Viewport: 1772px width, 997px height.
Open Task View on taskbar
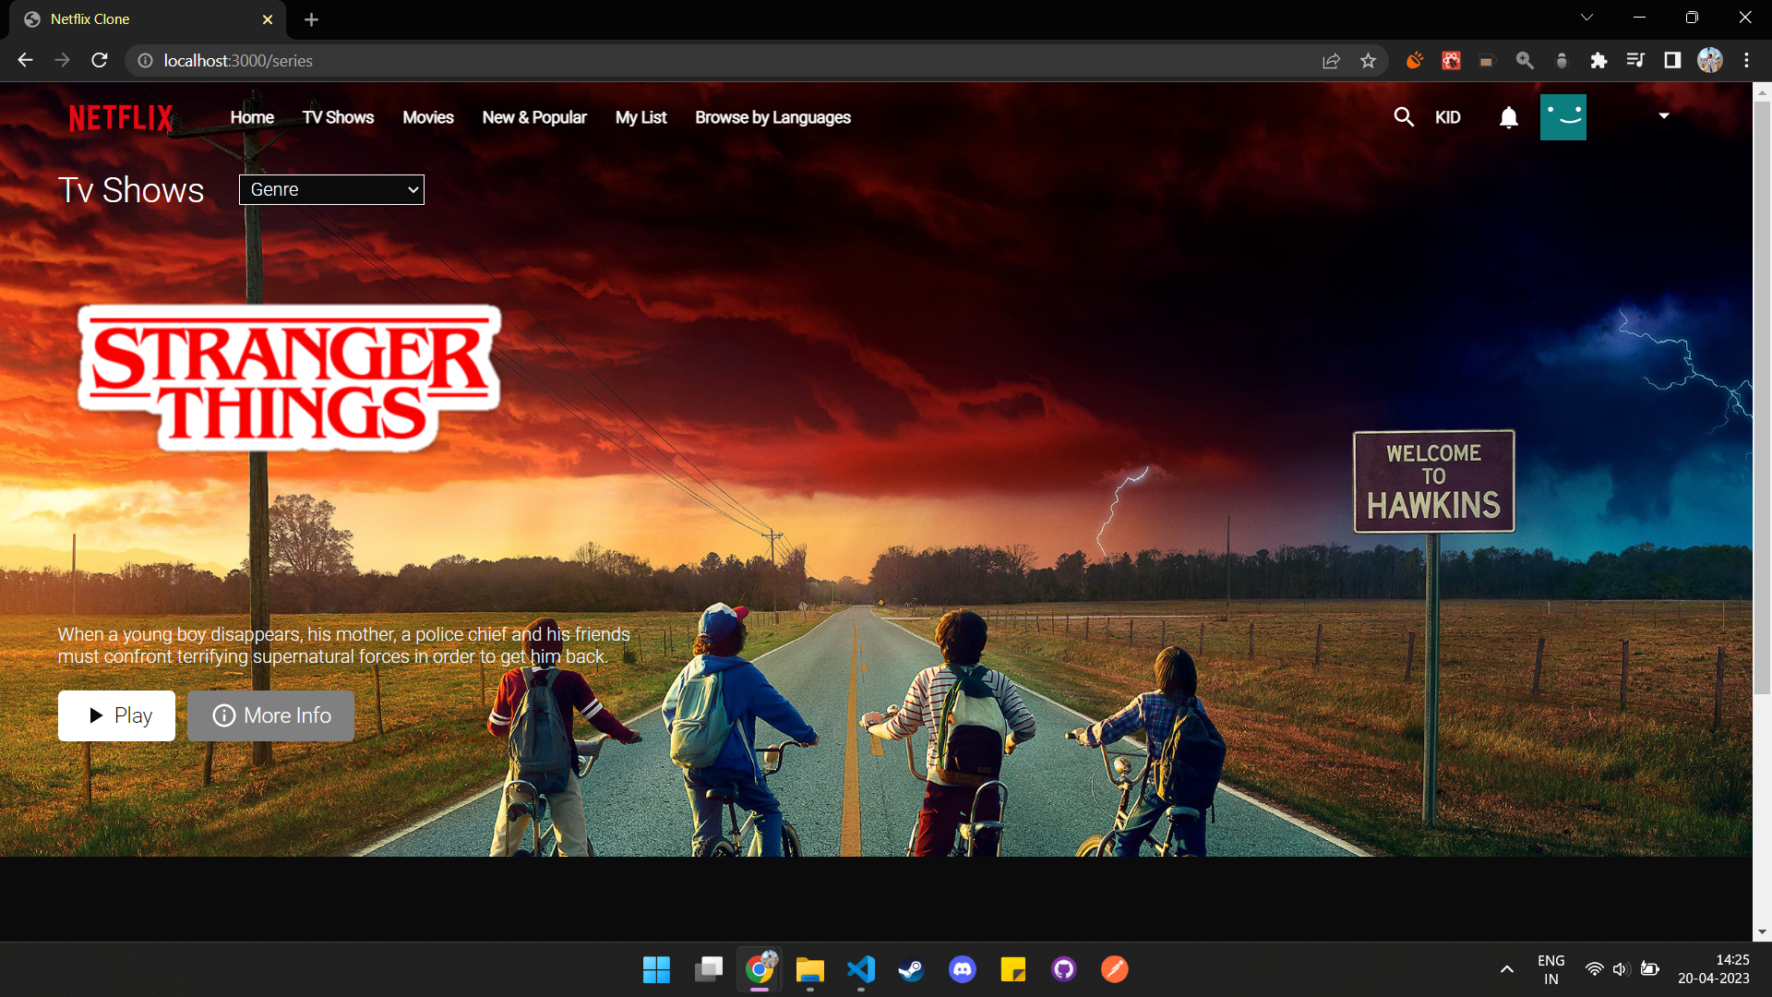tap(709, 969)
